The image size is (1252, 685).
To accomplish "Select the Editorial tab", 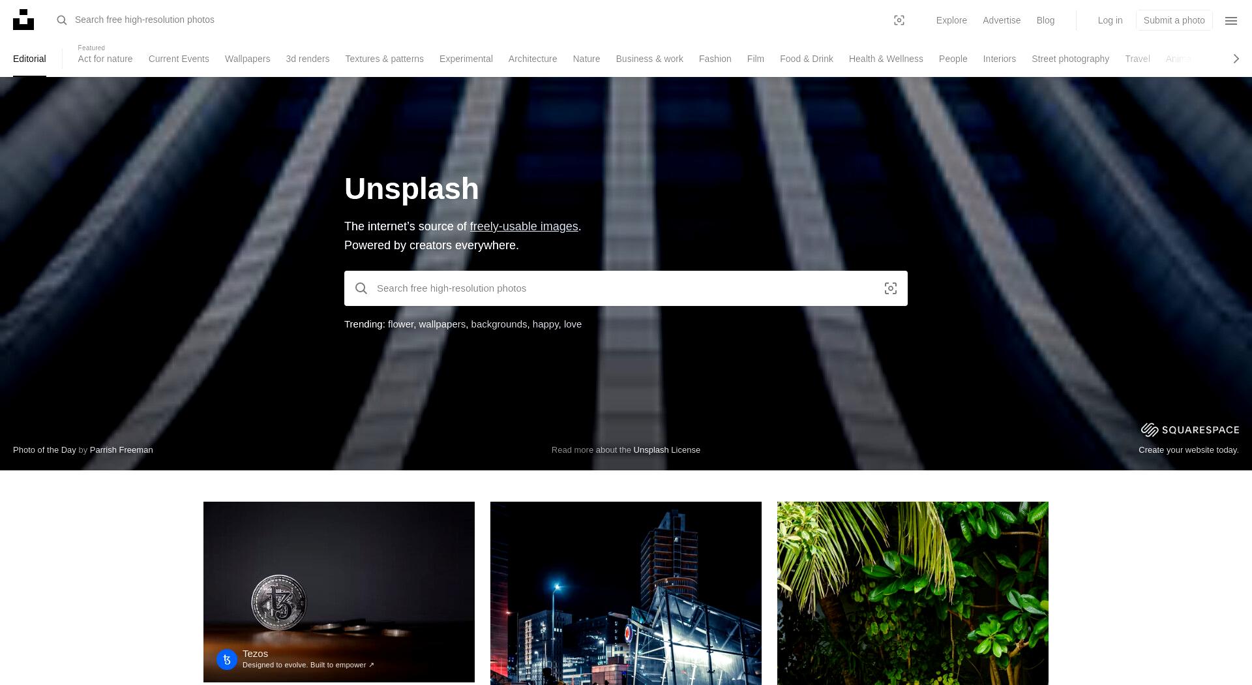I will tap(29, 59).
